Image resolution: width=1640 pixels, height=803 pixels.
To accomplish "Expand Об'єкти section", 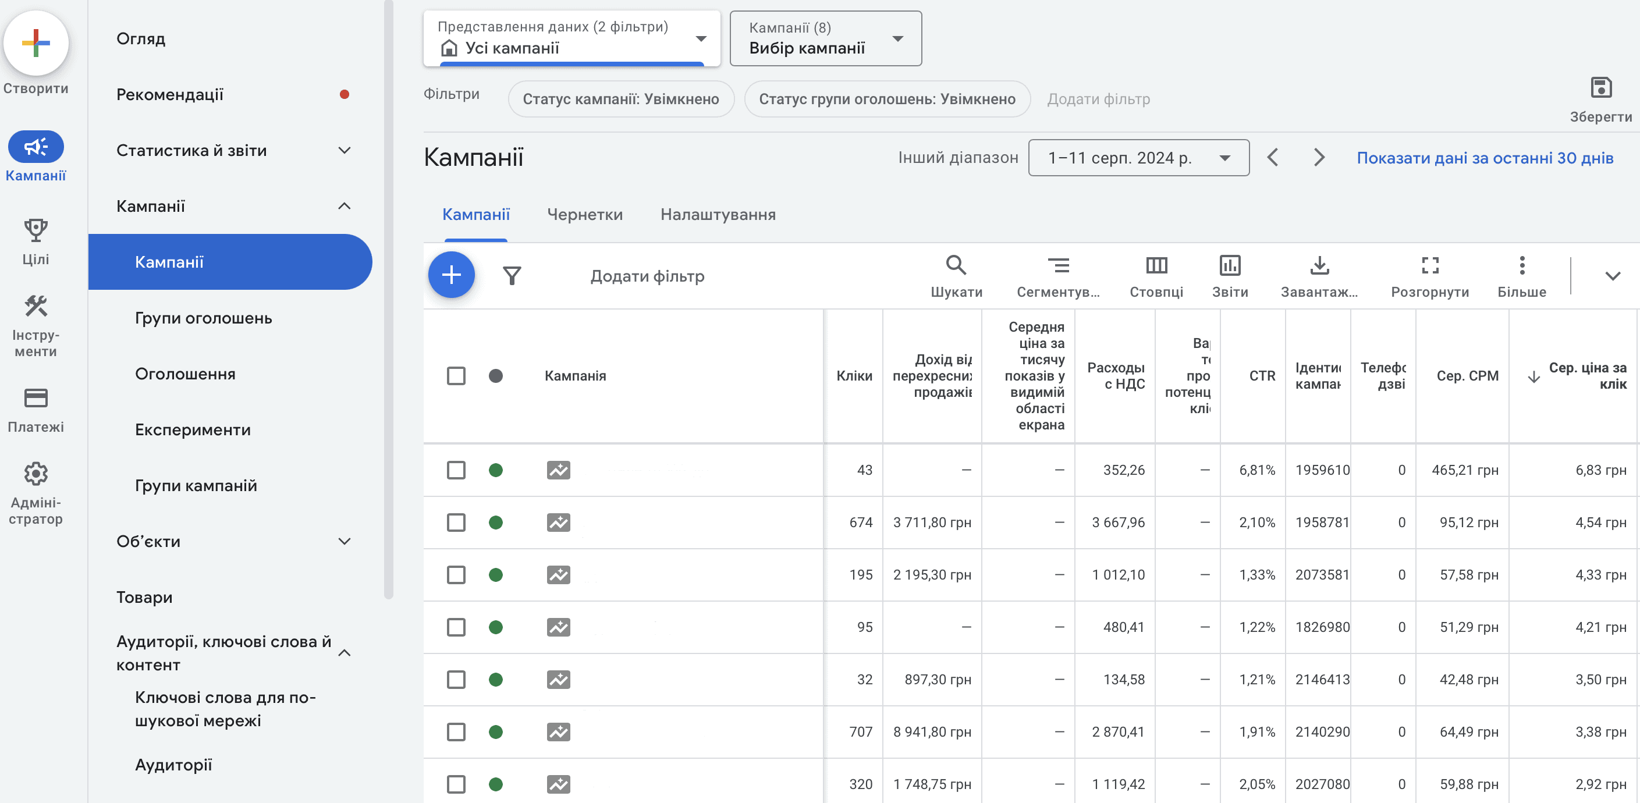I will [x=345, y=541].
